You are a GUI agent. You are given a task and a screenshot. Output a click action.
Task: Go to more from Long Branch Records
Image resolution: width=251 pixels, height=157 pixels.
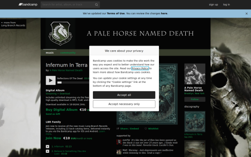[x=13, y=24]
